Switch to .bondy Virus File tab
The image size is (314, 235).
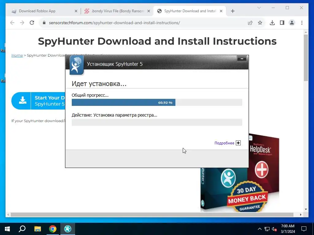117,11
